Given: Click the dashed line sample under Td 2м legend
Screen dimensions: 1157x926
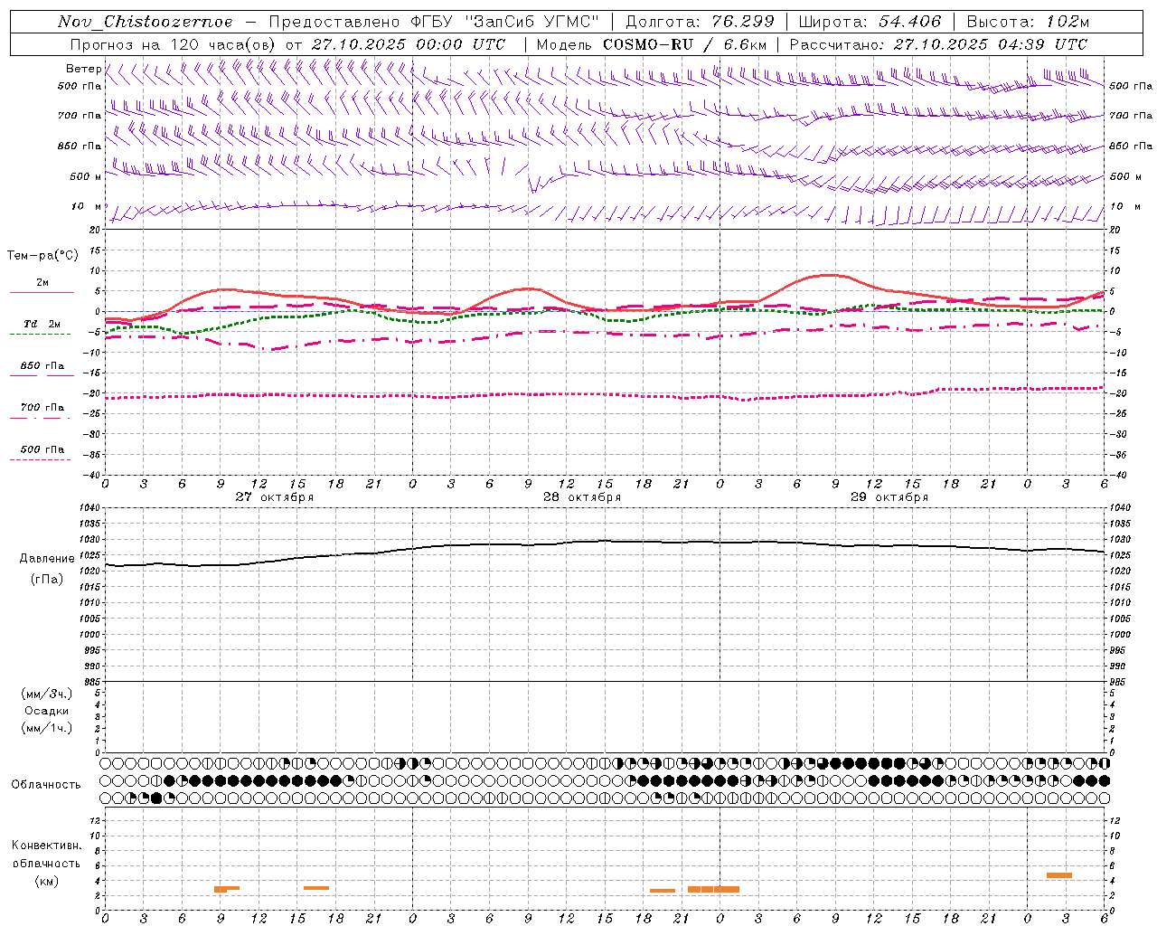Looking at the screenshot, I should pyautogui.click(x=40, y=335).
